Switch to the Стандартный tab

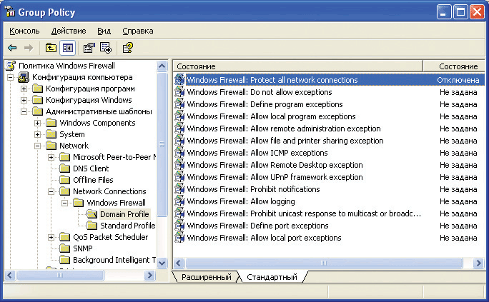click(x=272, y=277)
